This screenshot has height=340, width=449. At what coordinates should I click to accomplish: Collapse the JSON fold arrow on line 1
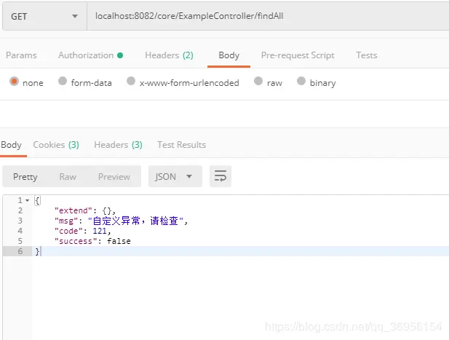click(28, 200)
